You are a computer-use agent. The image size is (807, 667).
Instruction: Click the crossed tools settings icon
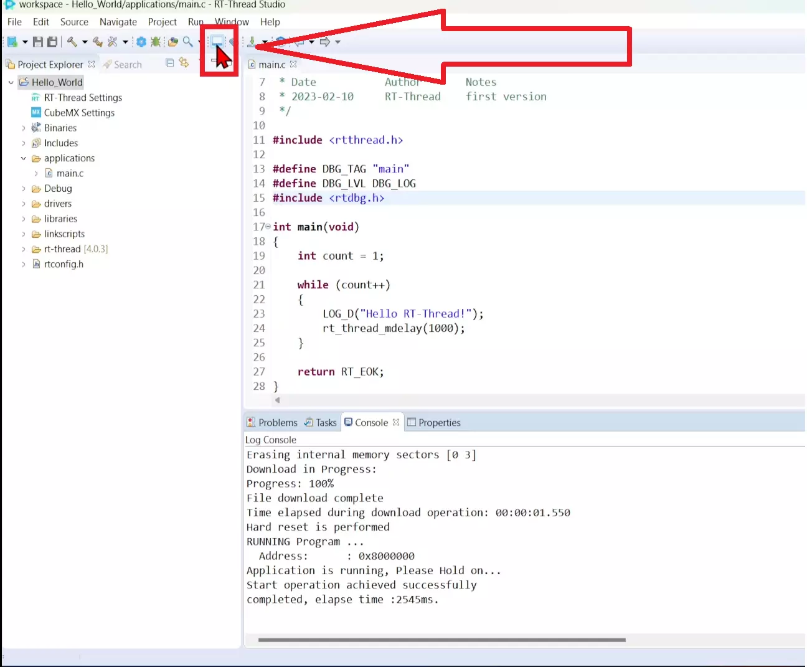pos(112,42)
